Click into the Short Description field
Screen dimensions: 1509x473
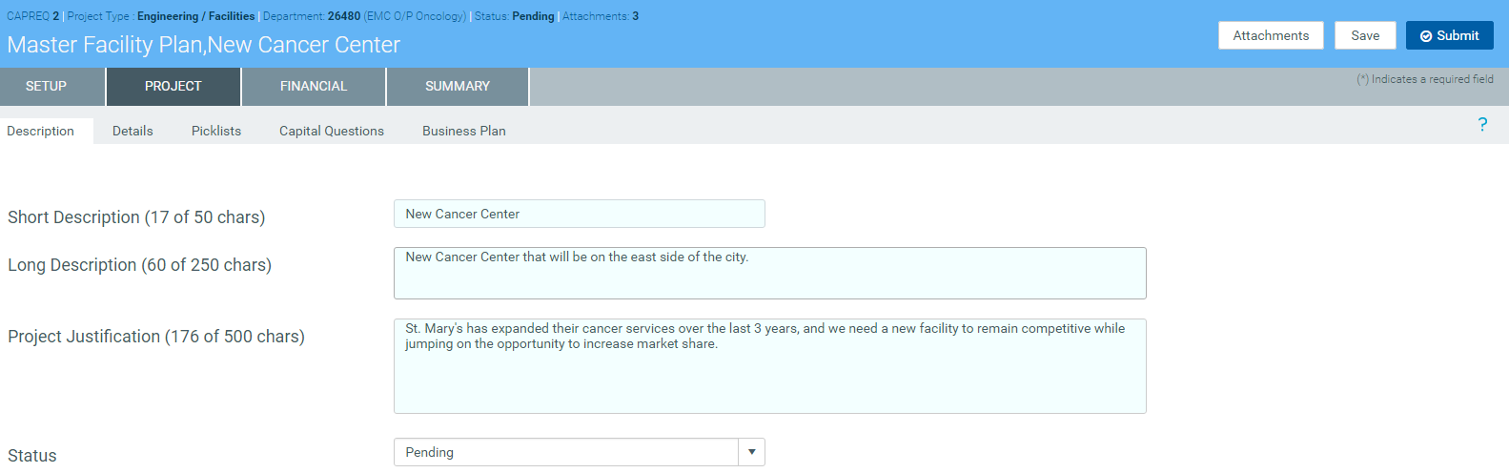(x=579, y=214)
